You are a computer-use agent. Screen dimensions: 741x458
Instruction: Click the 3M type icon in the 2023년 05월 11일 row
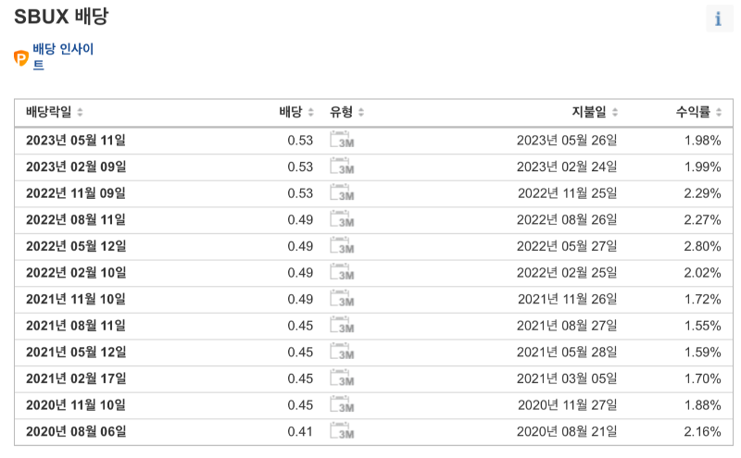coord(342,140)
